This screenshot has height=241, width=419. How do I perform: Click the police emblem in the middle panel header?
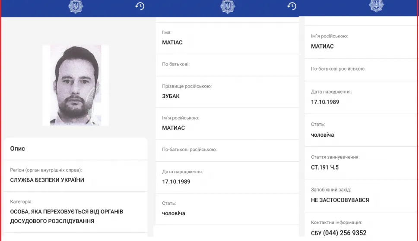coord(228,6)
